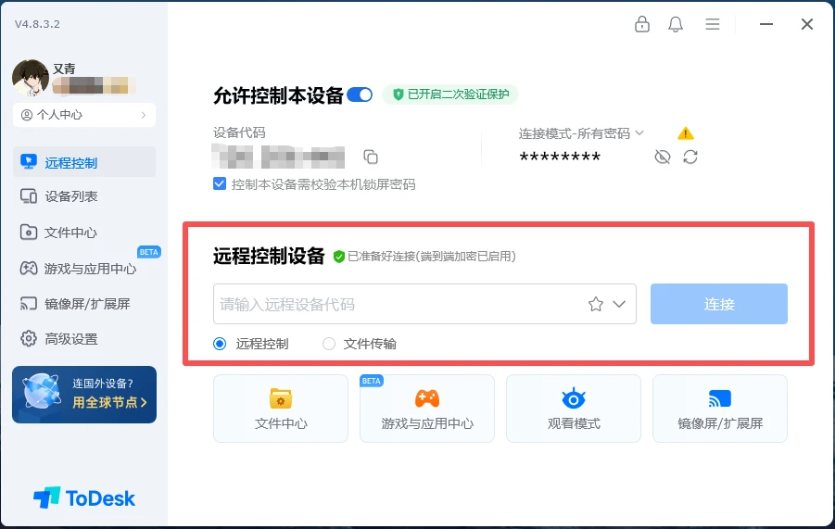
Task: Click the favorites star in device code field
Action: click(x=595, y=304)
